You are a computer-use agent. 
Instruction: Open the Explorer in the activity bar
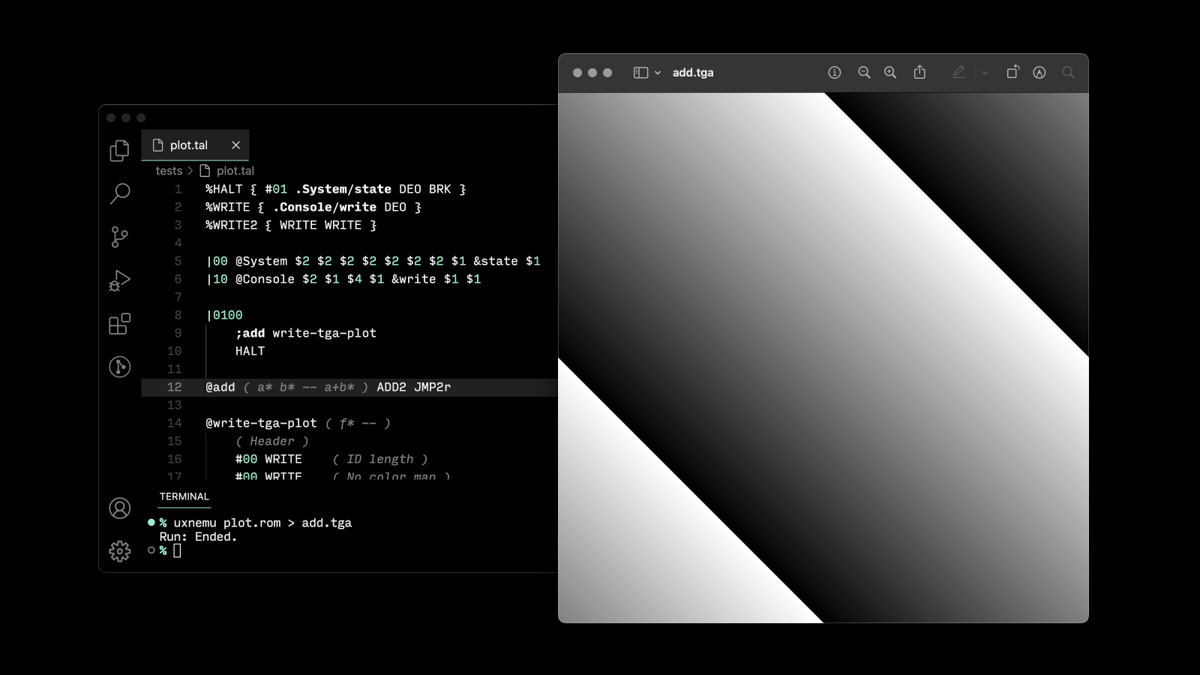pos(119,150)
